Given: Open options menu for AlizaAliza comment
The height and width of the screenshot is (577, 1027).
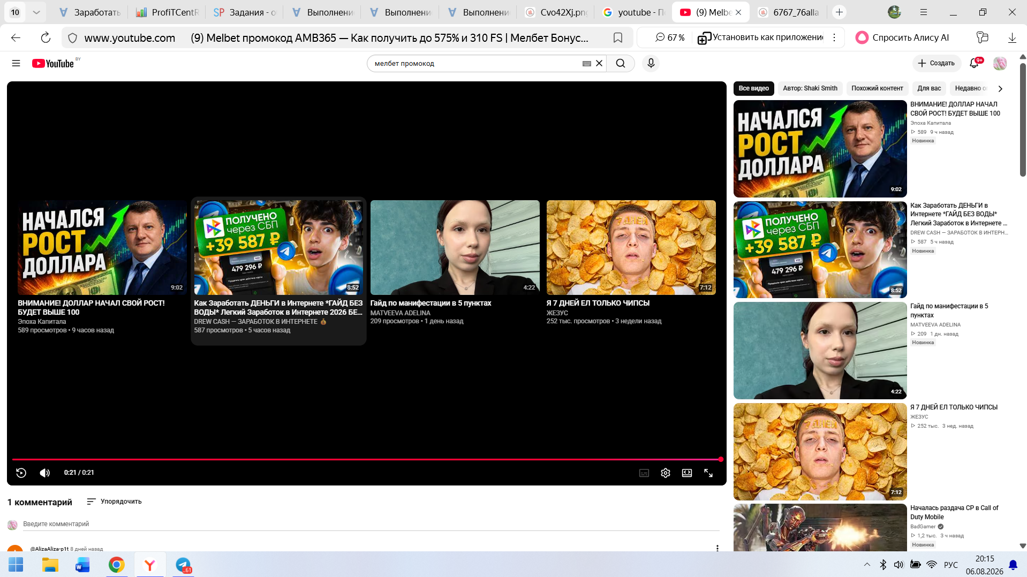Looking at the screenshot, I should click(718, 548).
